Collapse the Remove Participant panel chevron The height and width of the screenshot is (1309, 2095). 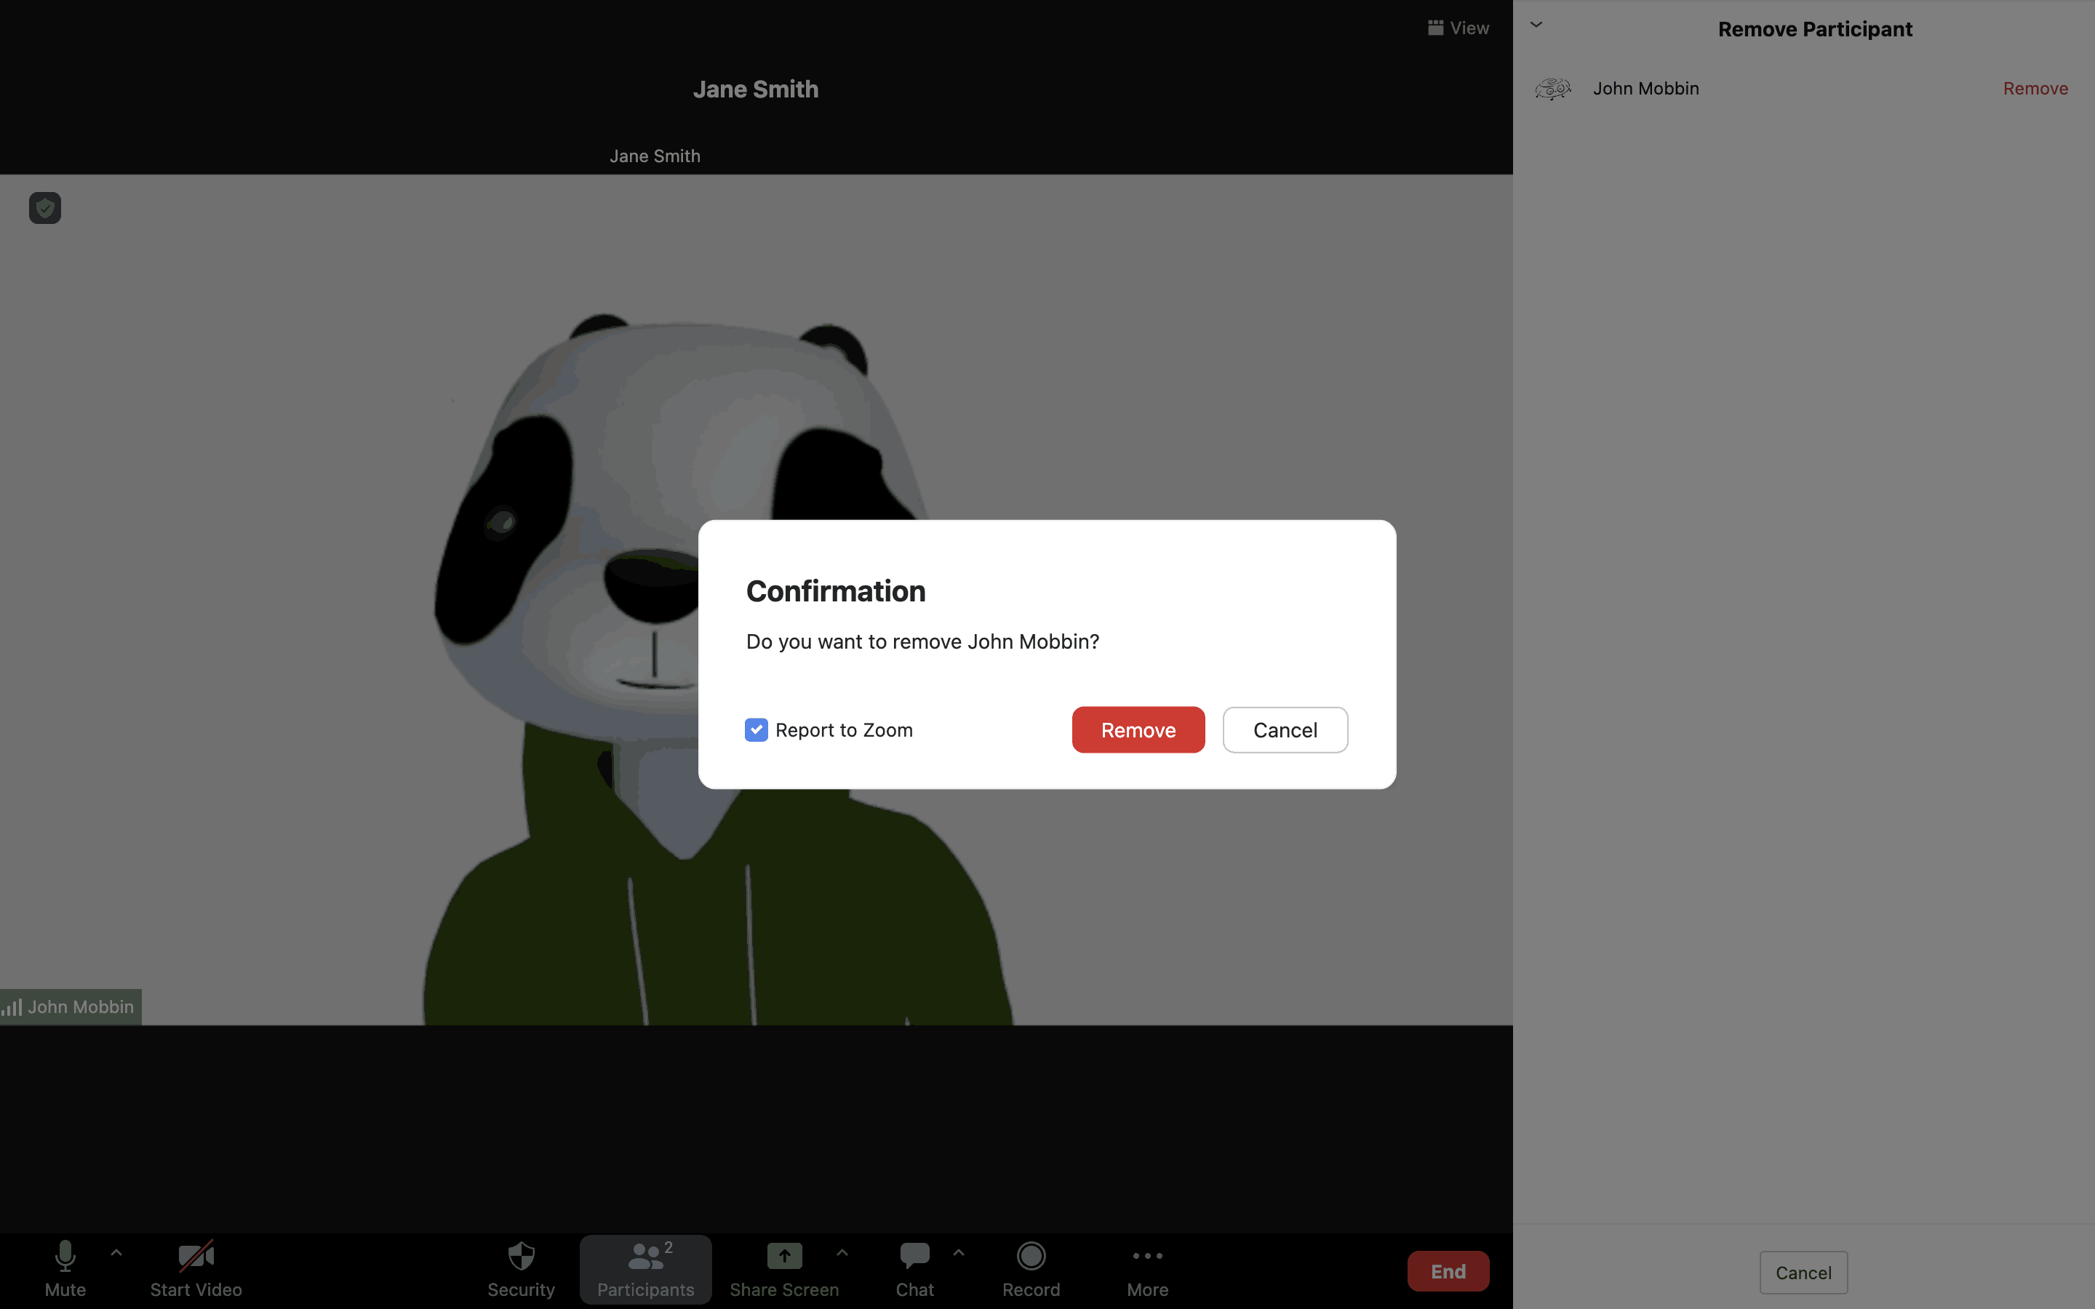(x=1536, y=25)
